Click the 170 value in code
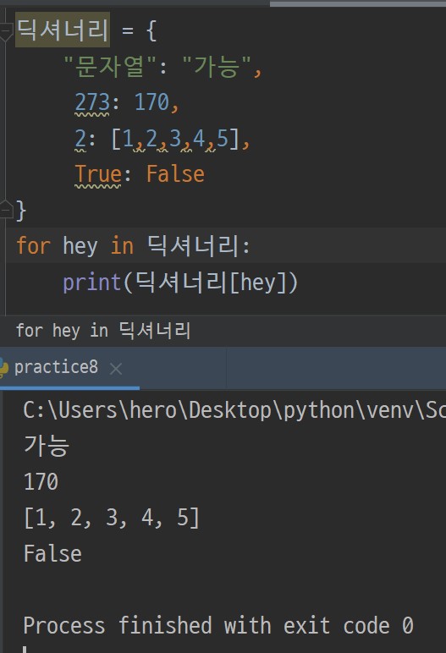446x653 pixels. point(151,102)
